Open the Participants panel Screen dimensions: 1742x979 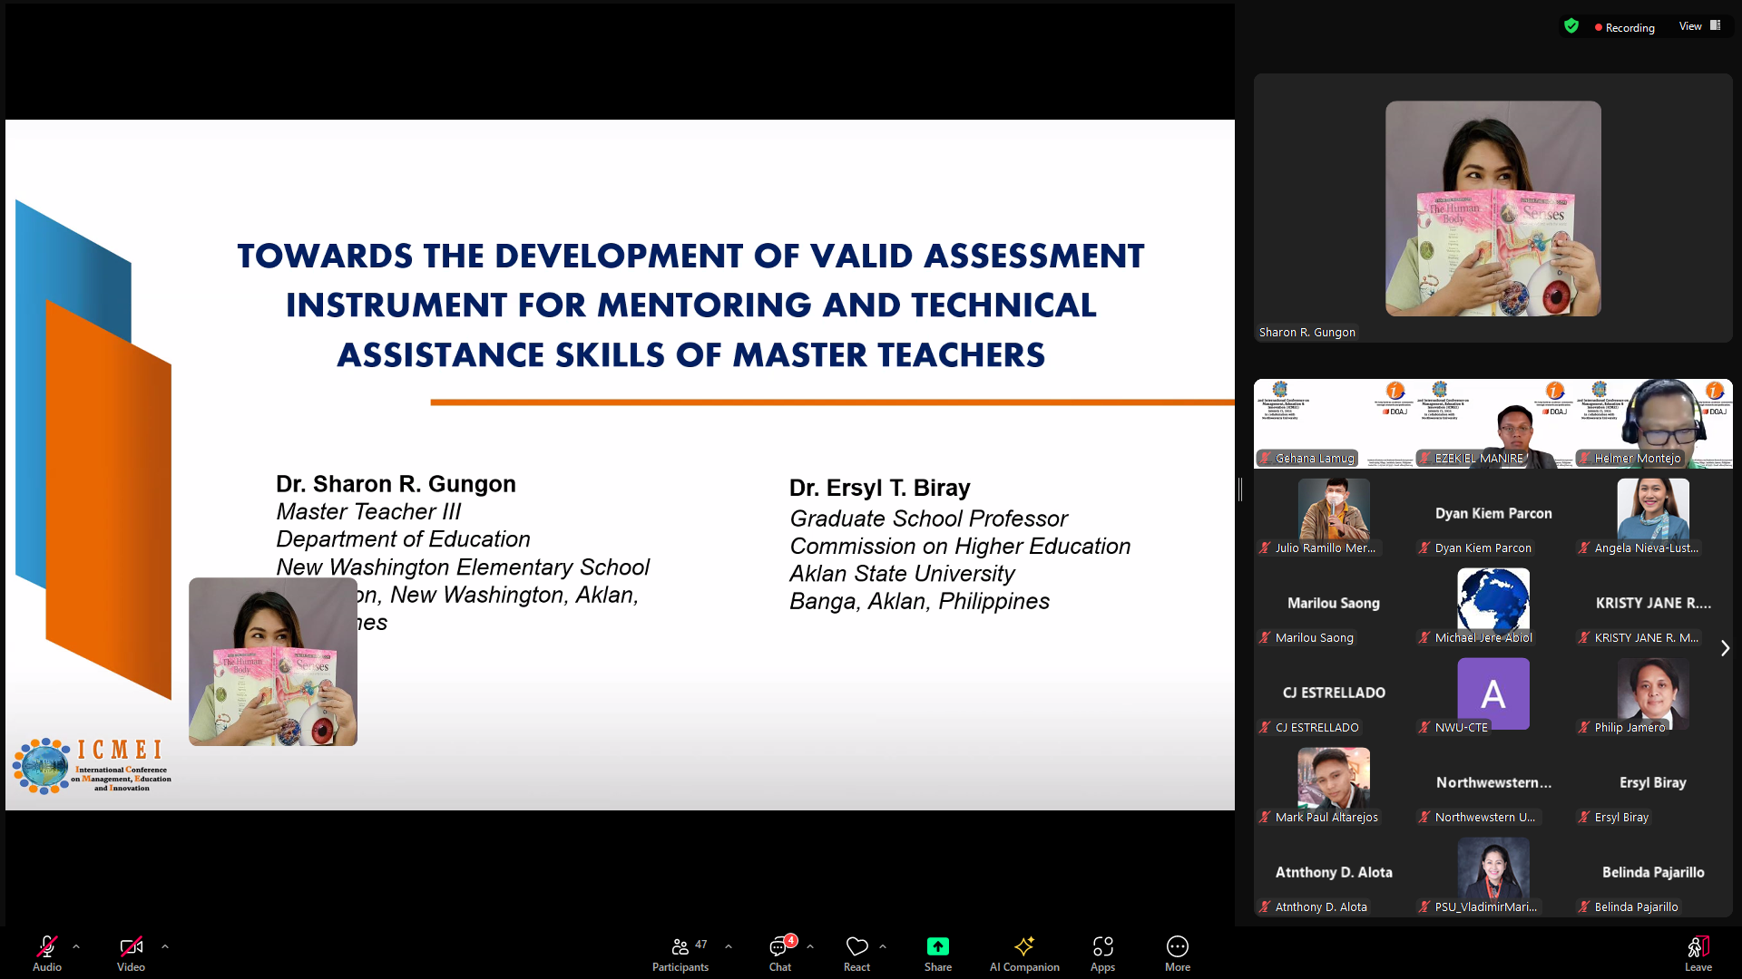click(x=680, y=952)
